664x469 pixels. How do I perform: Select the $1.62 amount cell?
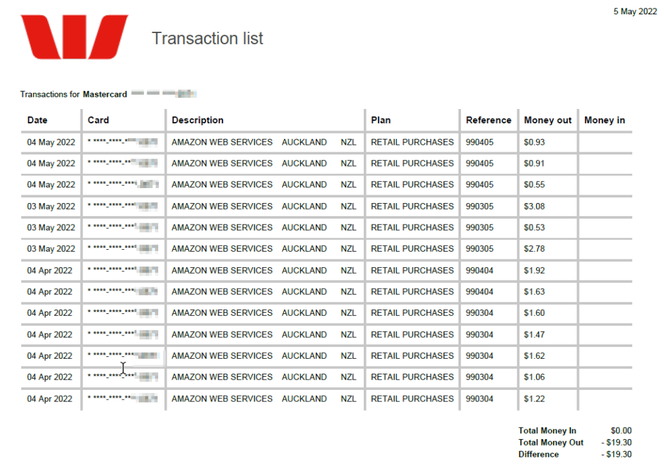pos(534,356)
